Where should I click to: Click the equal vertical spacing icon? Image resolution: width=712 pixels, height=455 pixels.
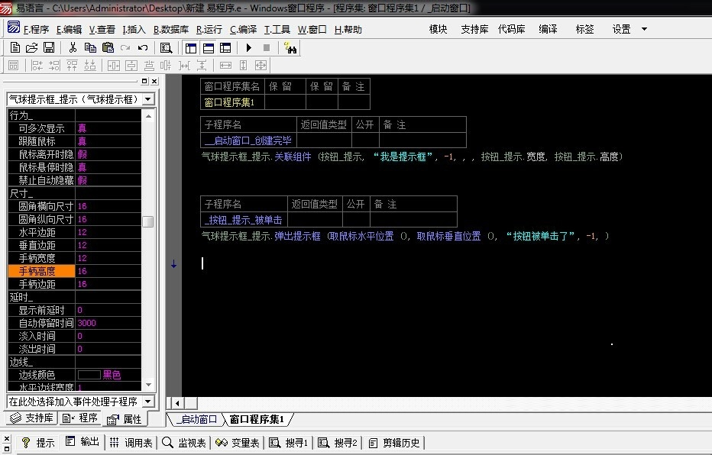click(x=202, y=66)
